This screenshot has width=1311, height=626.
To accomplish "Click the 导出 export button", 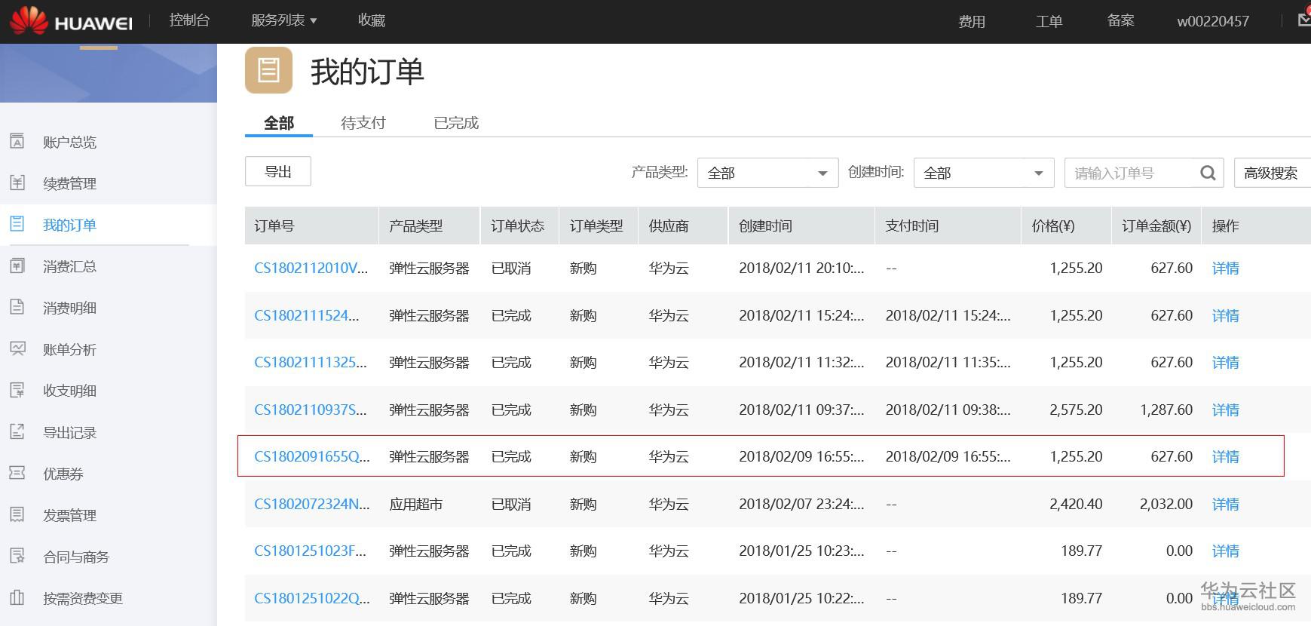I will point(278,171).
